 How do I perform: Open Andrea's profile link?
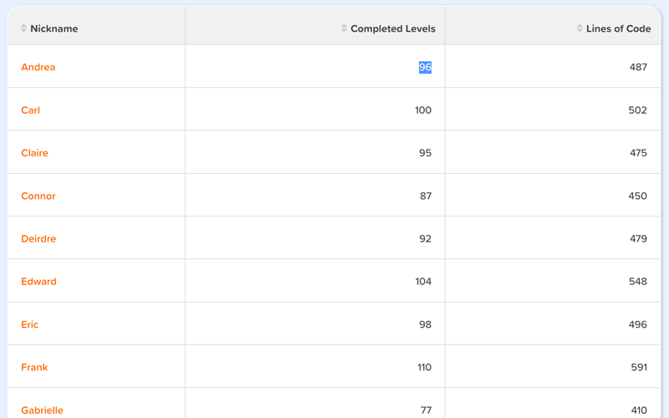tap(38, 67)
